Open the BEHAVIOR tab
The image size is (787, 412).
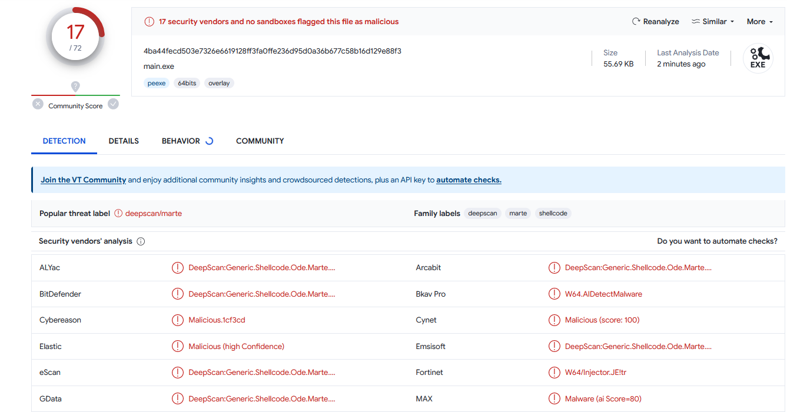tap(181, 141)
